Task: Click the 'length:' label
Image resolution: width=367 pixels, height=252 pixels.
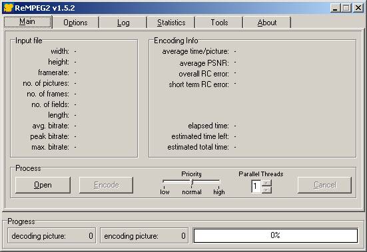Action: point(59,115)
